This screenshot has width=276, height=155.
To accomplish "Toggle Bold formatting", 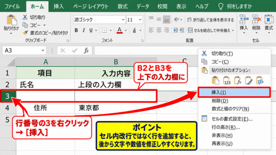I will (x=76, y=31).
